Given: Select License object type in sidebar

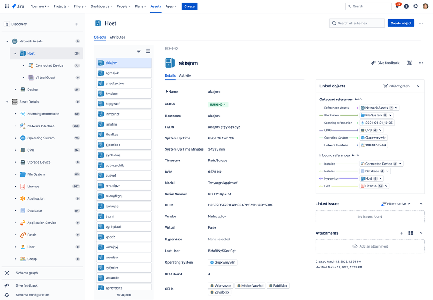Looking at the screenshot, I should pyautogui.click(x=33, y=187).
